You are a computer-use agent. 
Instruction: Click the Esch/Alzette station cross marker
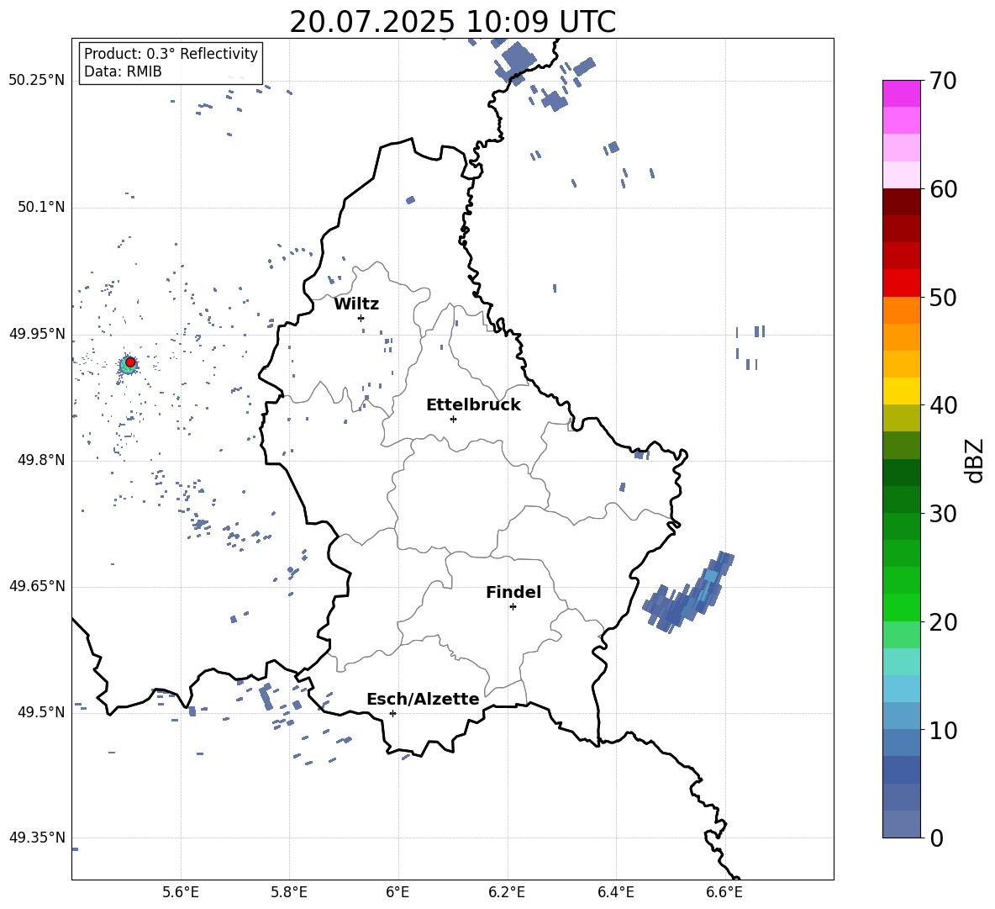click(x=392, y=713)
